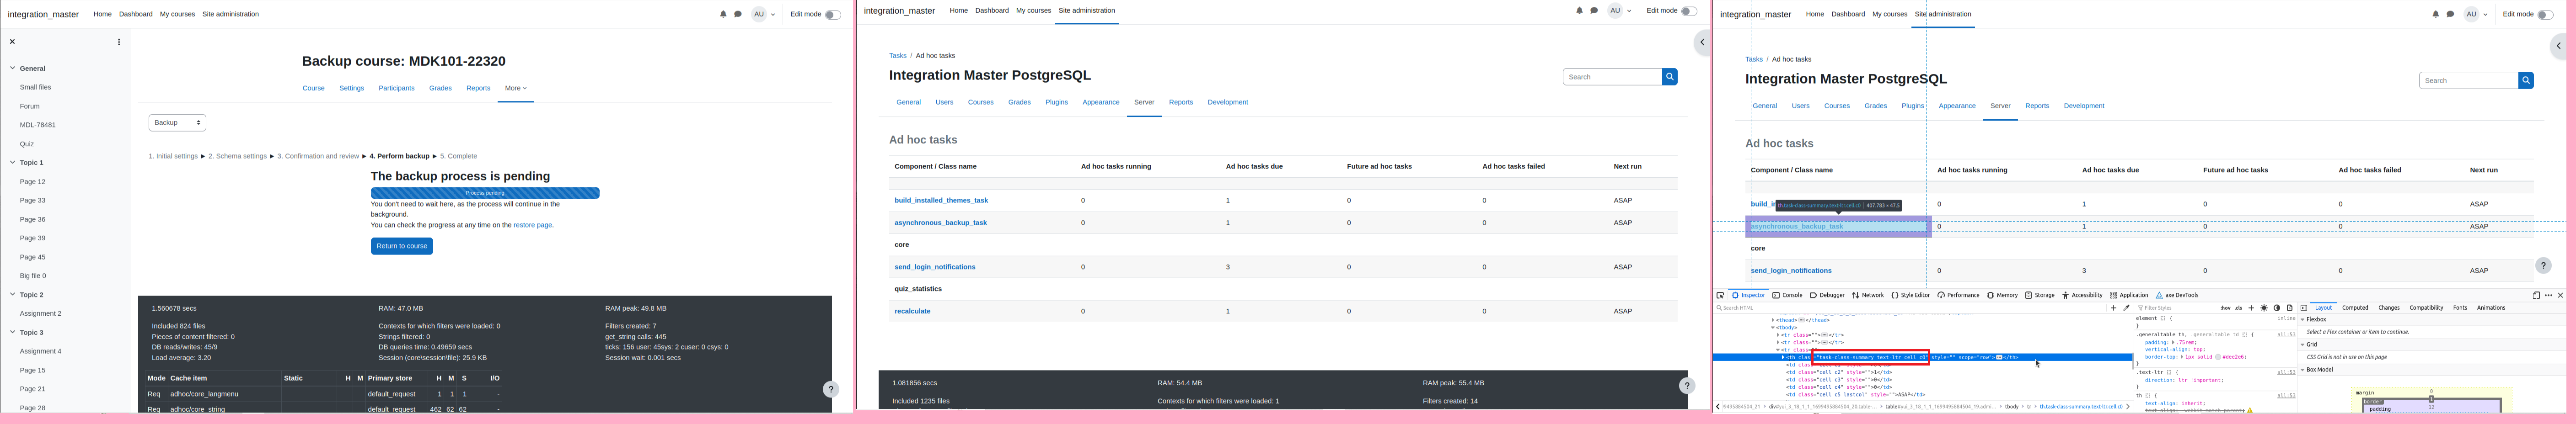Open notifications bell on the page with DevTools

[x=2435, y=14]
